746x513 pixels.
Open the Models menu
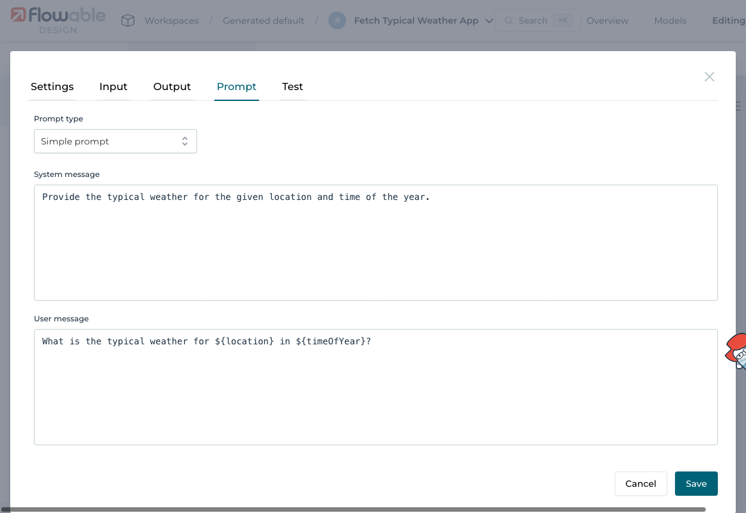coord(669,20)
